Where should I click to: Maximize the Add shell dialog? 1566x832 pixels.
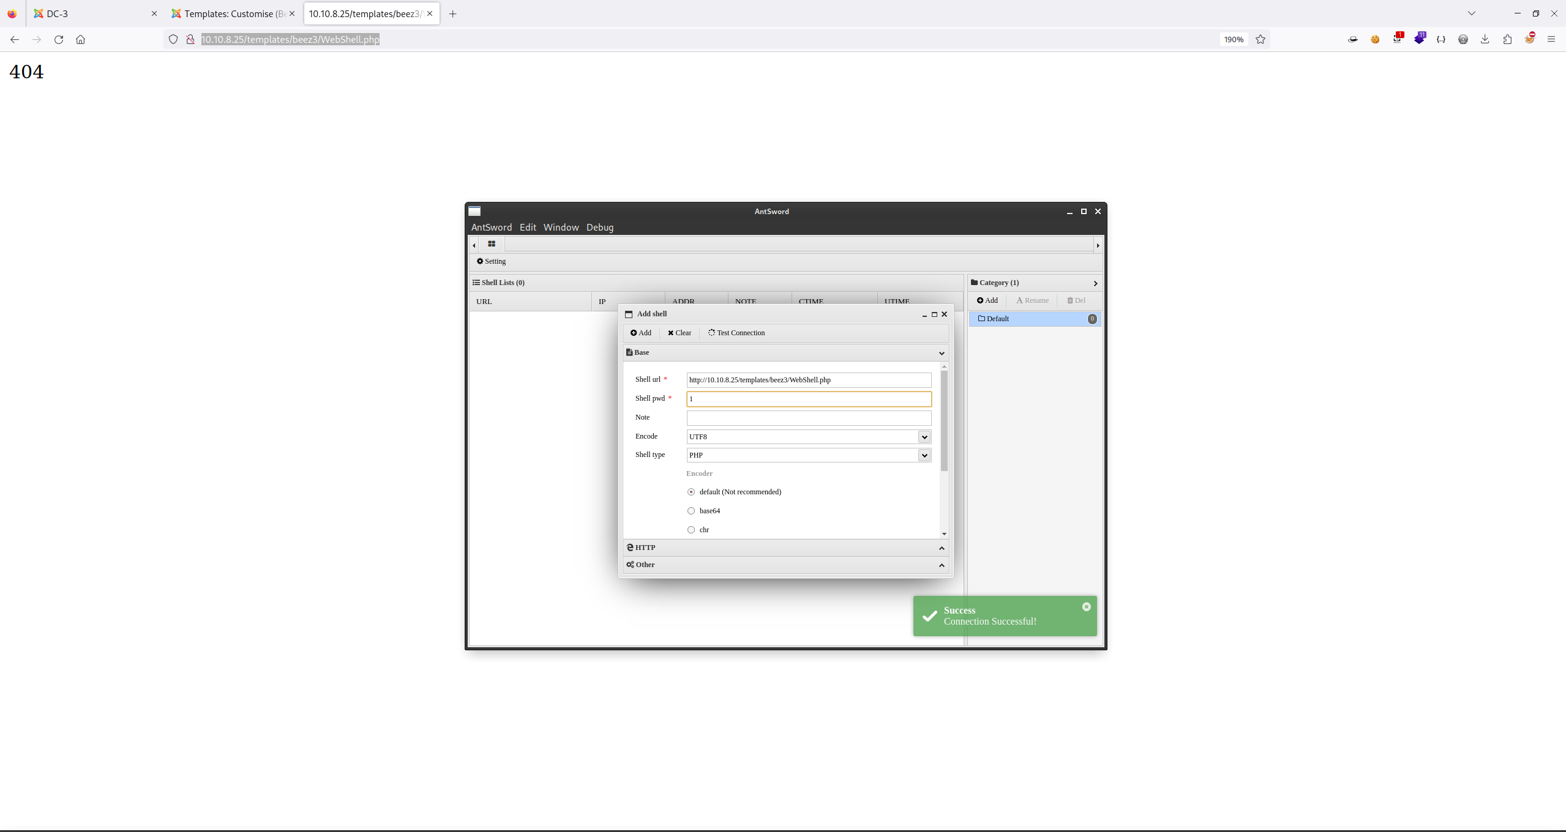coord(934,314)
